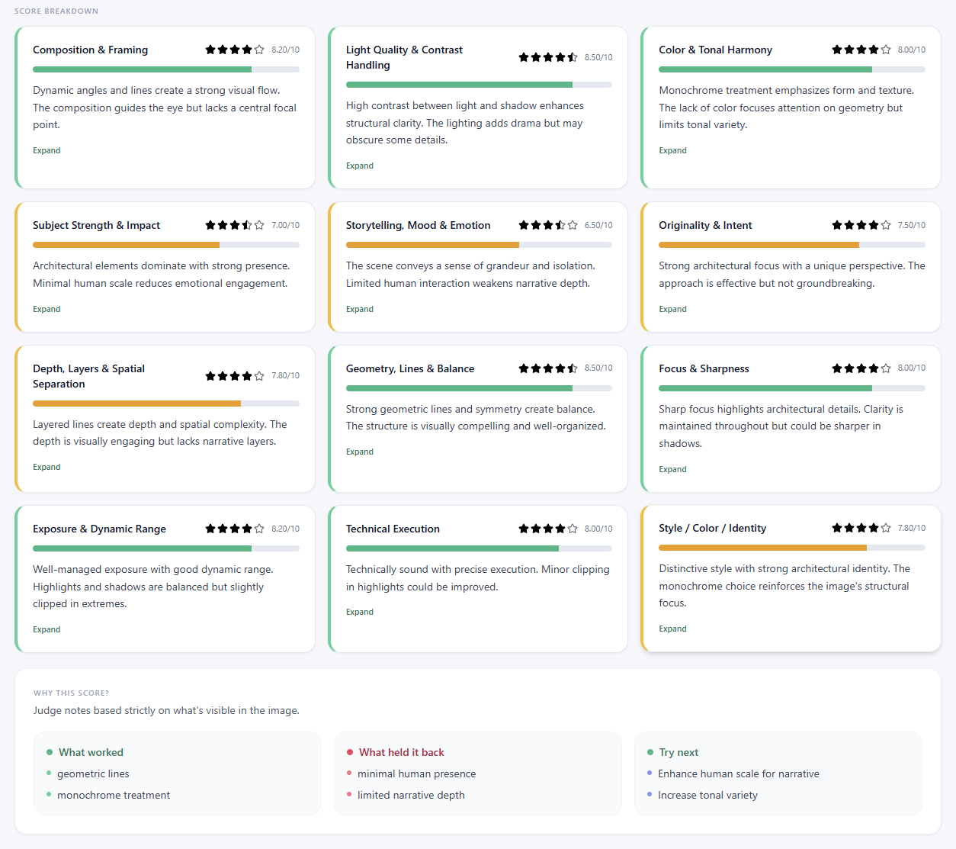The width and height of the screenshot is (956, 849).
Task: Click the "Increase tonal variety" suggestion
Action: click(707, 795)
